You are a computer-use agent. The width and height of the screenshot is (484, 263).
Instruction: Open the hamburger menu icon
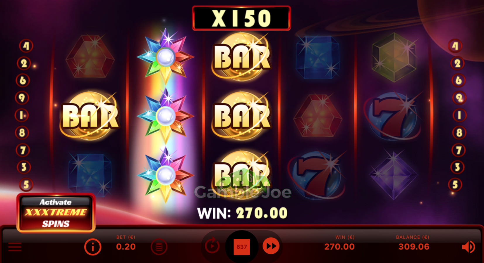pos(15,247)
